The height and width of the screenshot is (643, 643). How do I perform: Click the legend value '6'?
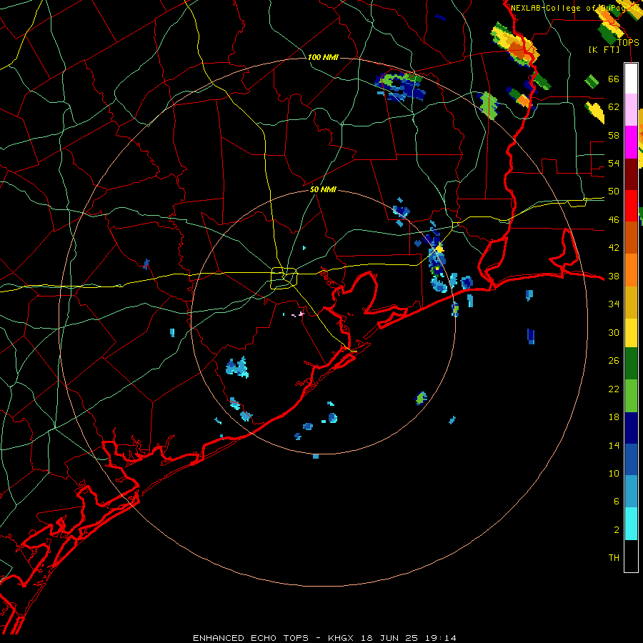(616, 502)
